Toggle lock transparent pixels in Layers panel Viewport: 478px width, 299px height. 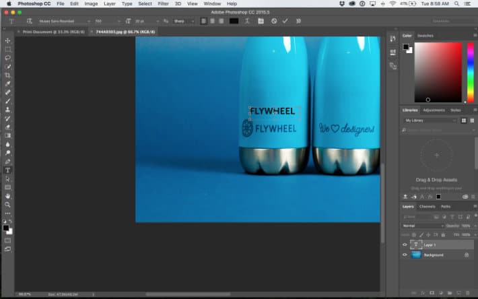click(x=413, y=235)
